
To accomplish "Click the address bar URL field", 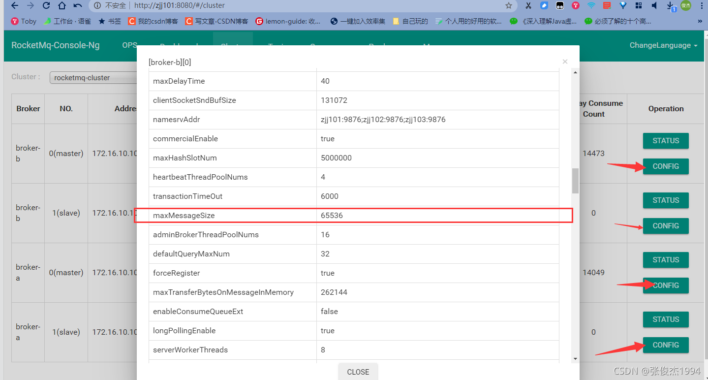I will click(303, 6).
